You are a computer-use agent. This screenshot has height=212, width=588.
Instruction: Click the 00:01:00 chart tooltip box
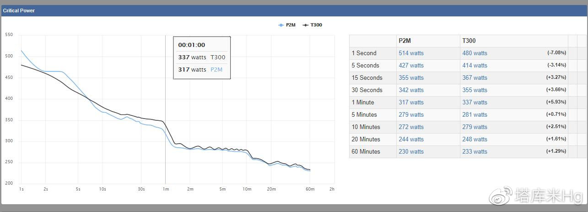(201, 57)
